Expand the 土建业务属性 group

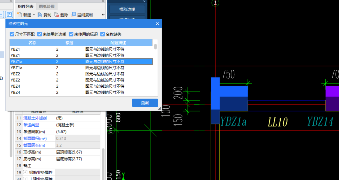pyautogui.click(x=25, y=178)
